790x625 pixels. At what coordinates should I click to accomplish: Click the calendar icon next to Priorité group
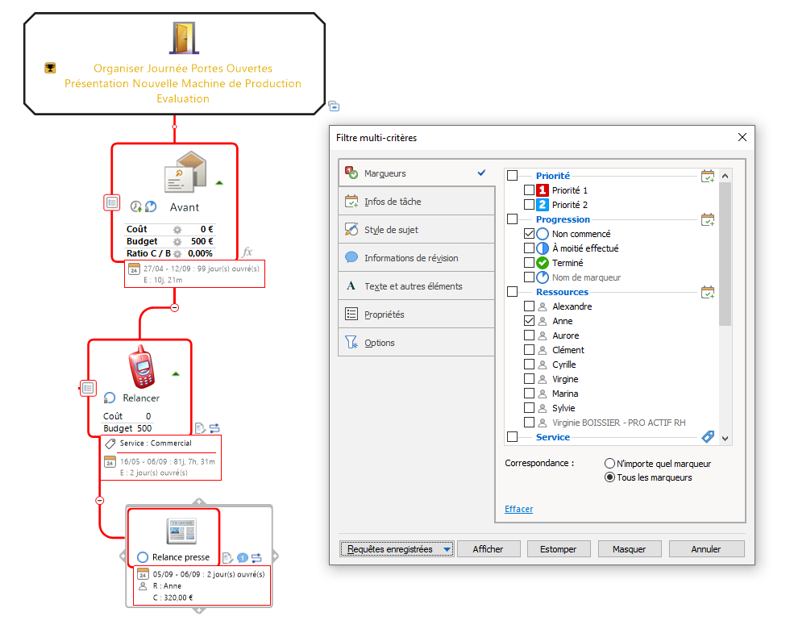coord(707,176)
